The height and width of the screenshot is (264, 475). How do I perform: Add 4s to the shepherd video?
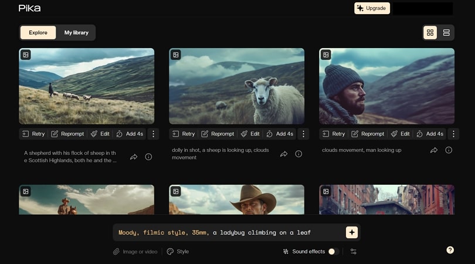pyautogui.click(x=130, y=134)
